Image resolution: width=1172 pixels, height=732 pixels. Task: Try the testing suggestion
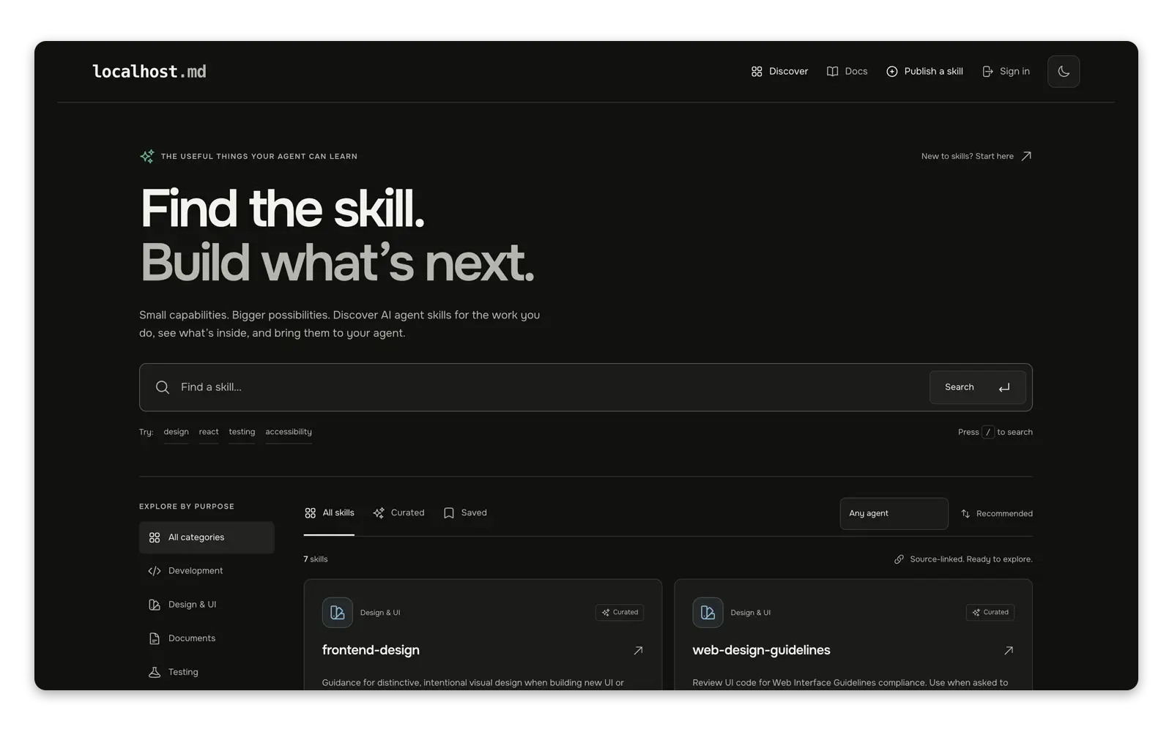(242, 432)
